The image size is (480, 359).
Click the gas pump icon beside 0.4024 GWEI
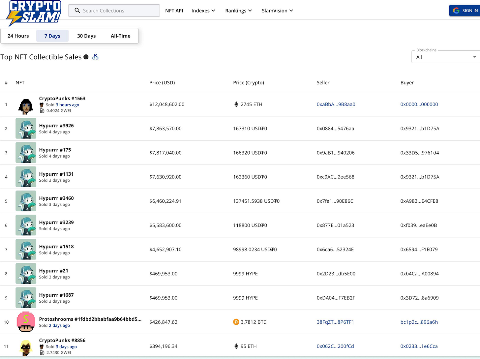click(42, 111)
